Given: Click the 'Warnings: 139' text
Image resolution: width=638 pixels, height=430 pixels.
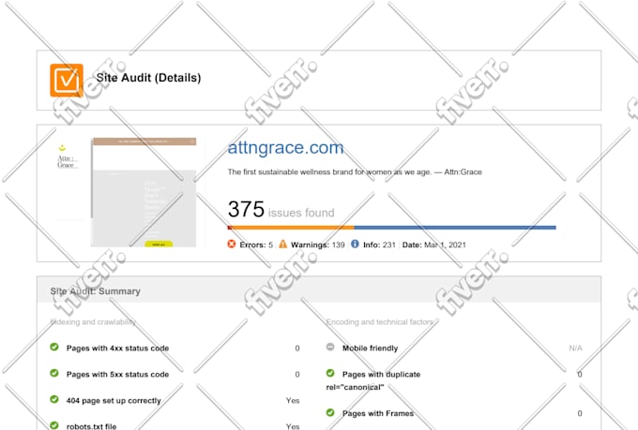Looking at the screenshot, I should [318, 245].
